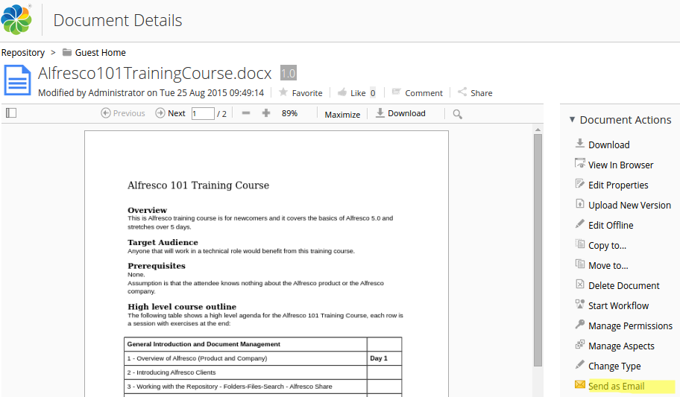
Task: Click the scrollbar up arrow
Action: click(538, 130)
